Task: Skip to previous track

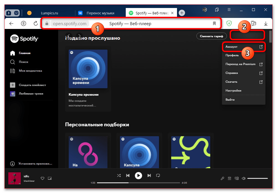Action: coord(128,176)
